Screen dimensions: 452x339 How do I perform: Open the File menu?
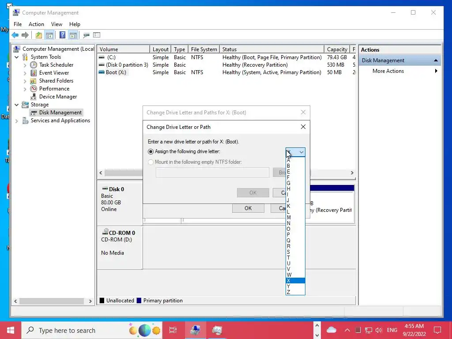18,24
